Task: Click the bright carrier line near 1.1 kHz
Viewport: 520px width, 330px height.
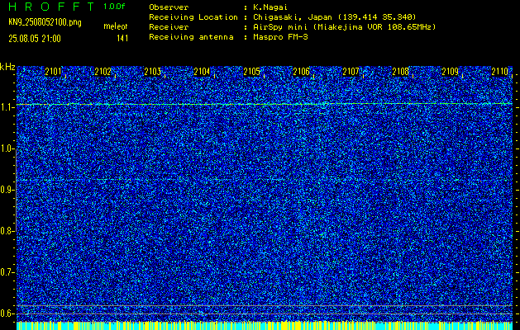Action: (265, 104)
